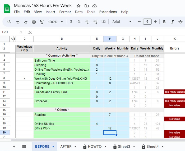Increase font size with plus button

coord(155,22)
